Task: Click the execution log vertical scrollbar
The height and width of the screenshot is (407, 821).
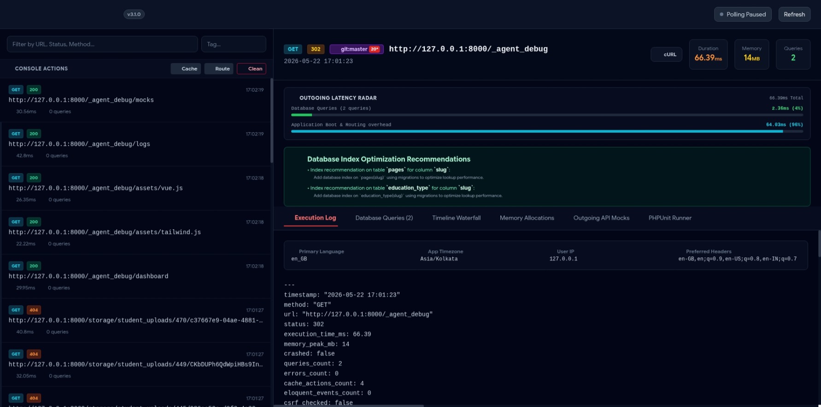Action: coord(819,244)
